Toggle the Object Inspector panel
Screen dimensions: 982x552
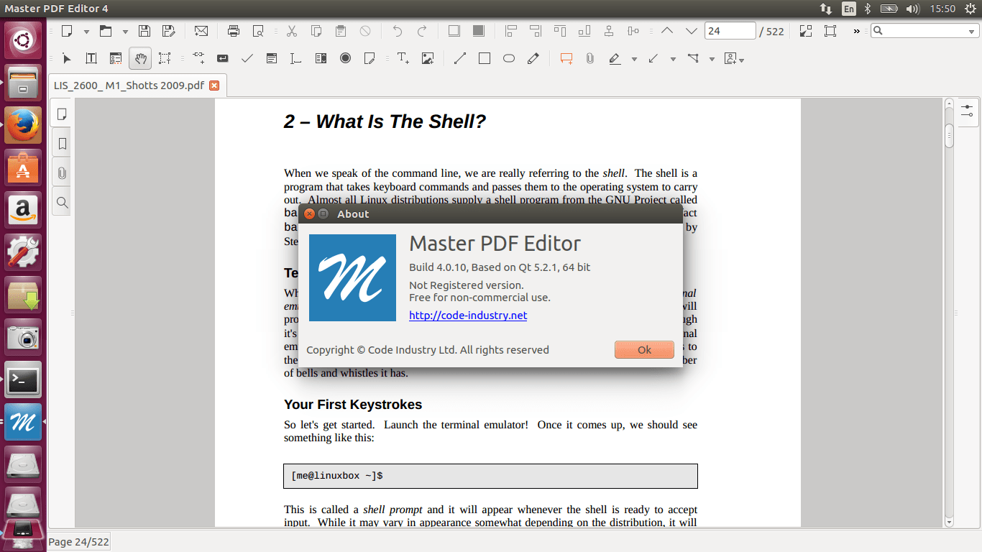(x=967, y=111)
